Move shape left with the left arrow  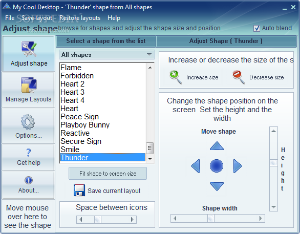pyautogui.click(x=196, y=166)
